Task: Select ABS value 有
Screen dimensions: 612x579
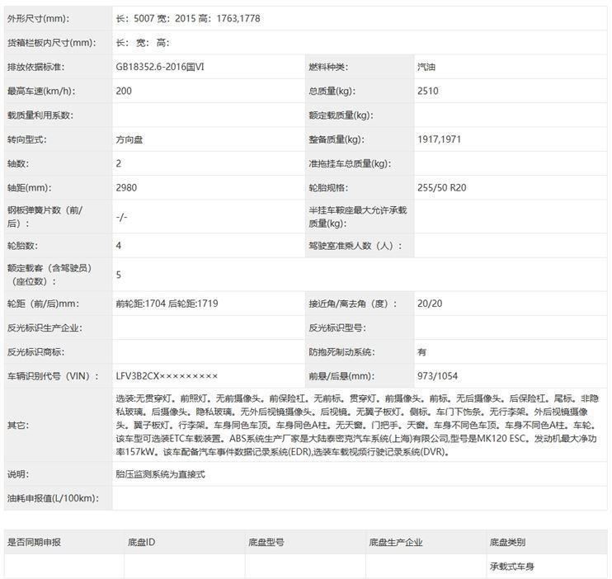Action: [x=422, y=352]
